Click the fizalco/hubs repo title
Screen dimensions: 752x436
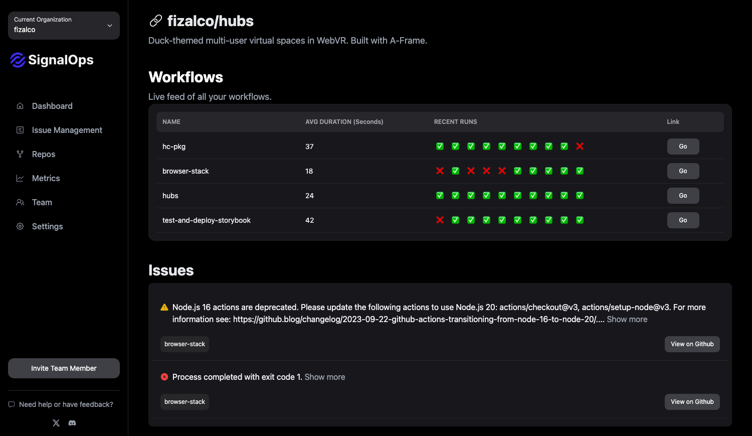(x=211, y=21)
